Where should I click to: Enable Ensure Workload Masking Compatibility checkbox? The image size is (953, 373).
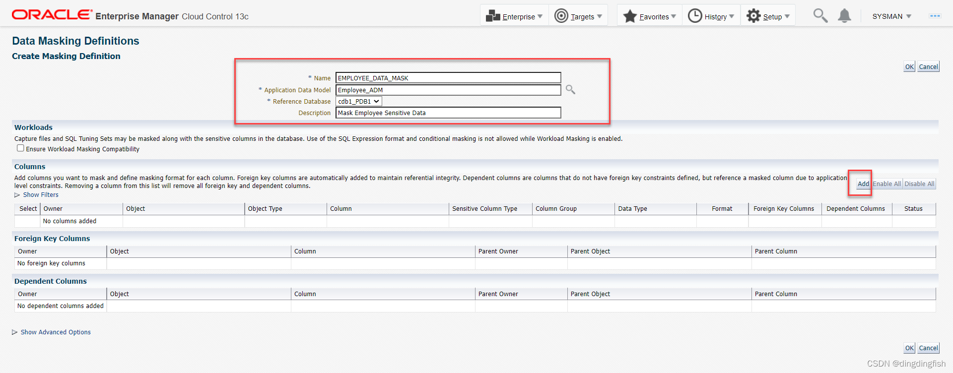tap(20, 148)
